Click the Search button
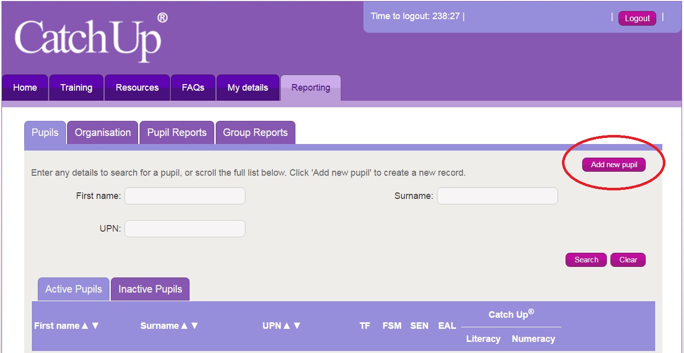 point(586,260)
